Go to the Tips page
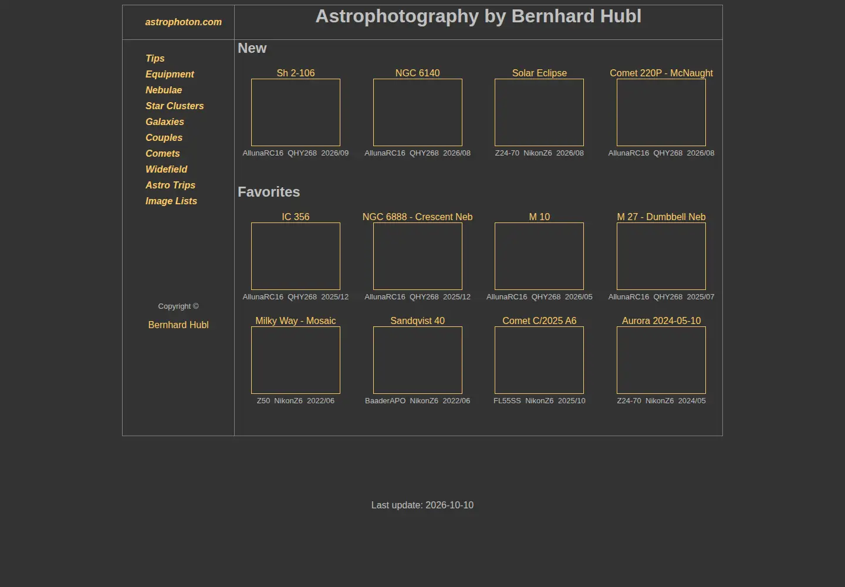This screenshot has width=845, height=587. (x=155, y=58)
